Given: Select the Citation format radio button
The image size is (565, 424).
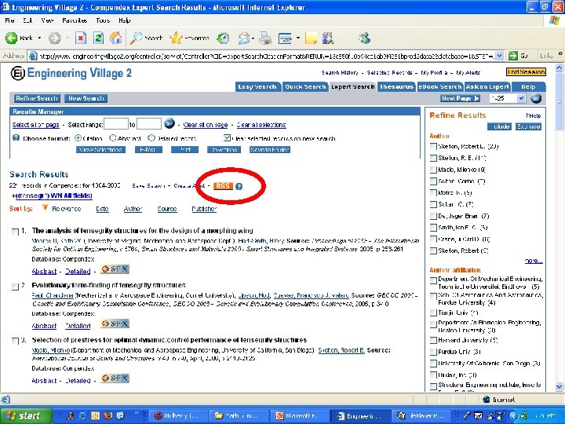Looking at the screenshot, I should [x=78, y=138].
